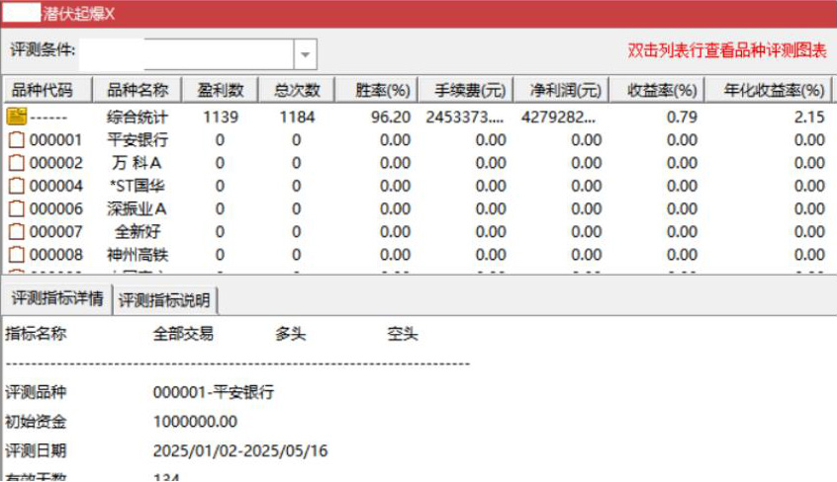Viewport: 837px width, 482px height.
Task: Click the 空头 column label
Action: [x=403, y=334]
